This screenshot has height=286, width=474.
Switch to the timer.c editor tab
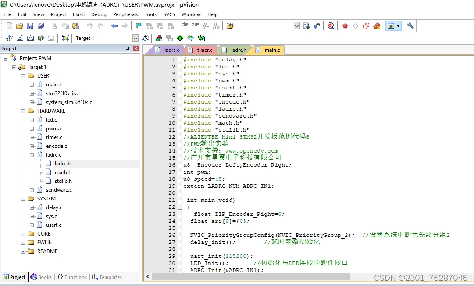200,50
